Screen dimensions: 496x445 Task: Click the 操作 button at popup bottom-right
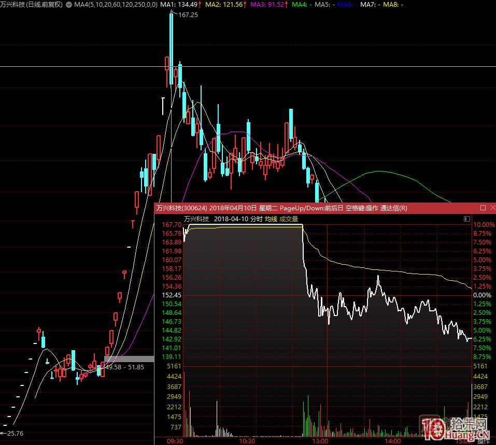pyautogui.click(x=483, y=441)
